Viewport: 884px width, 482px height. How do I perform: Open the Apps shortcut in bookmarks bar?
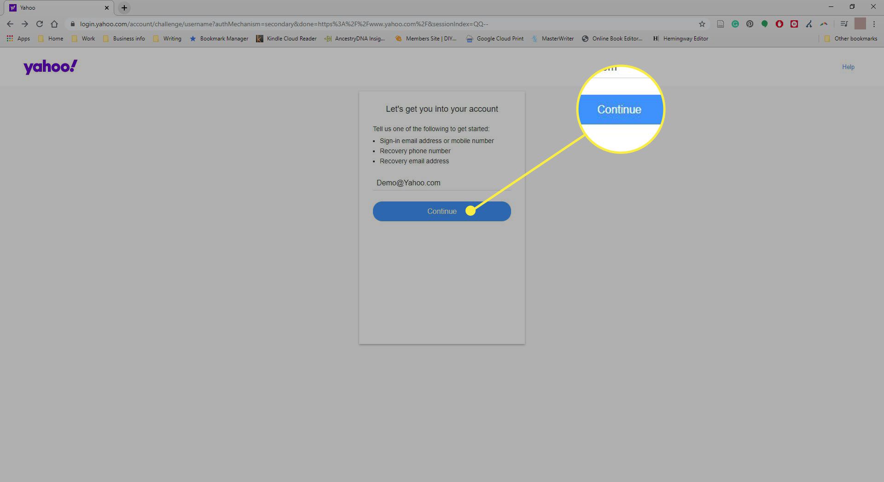pos(18,39)
